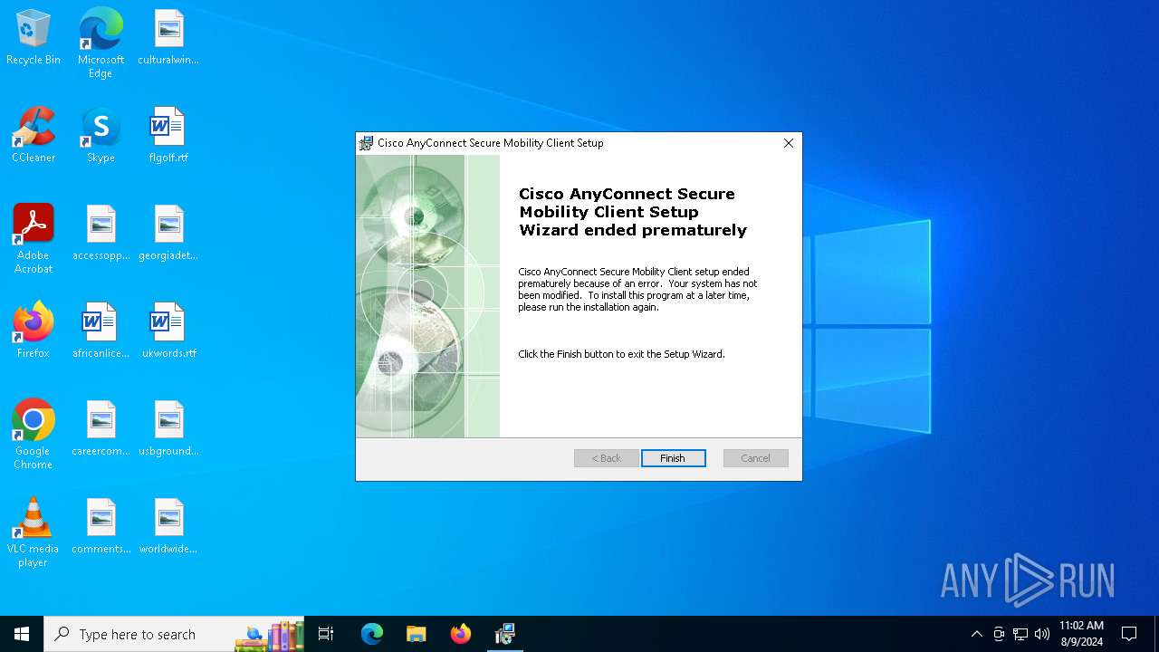Click the Finish button in setup wizard
This screenshot has height=652, width=1159.
pos(673,458)
